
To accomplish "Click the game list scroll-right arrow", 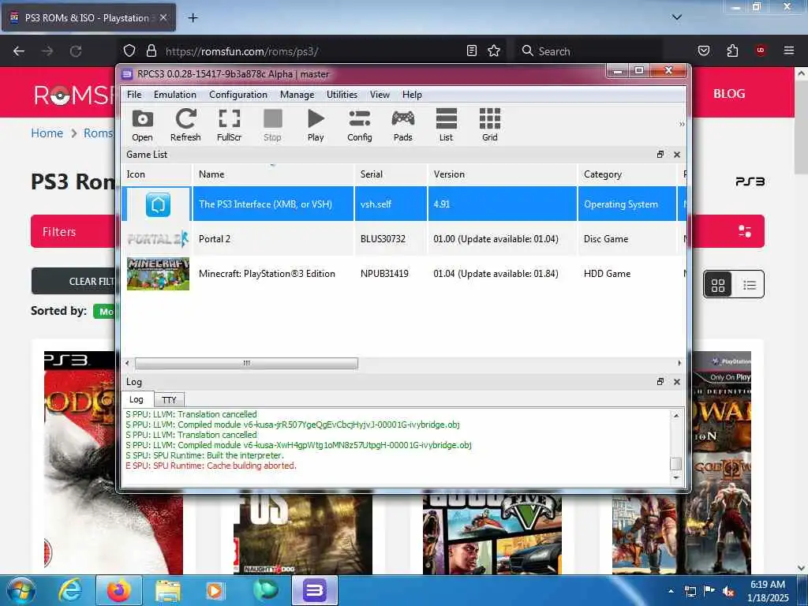I will pos(679,363).
